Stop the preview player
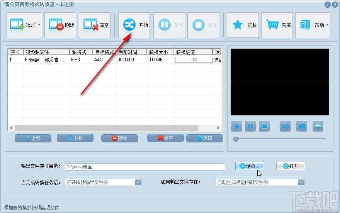This screenshot has width=340, height=213. click(264, 126)
